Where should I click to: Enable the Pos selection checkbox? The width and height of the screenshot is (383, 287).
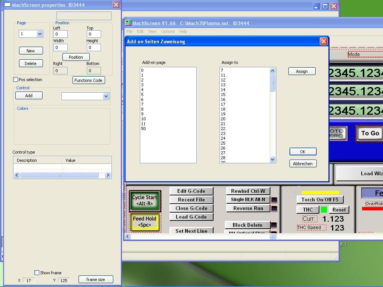pos(15,80)
